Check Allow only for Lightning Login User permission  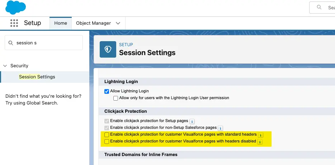tap(115, 98)
